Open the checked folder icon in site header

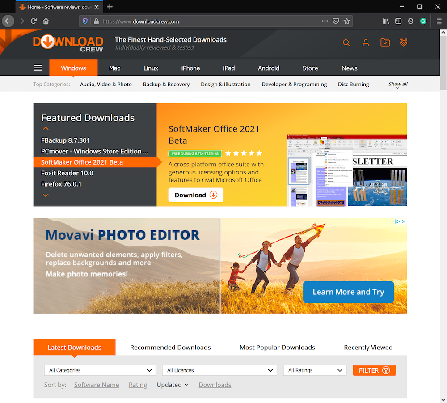[x=385, y=43]
